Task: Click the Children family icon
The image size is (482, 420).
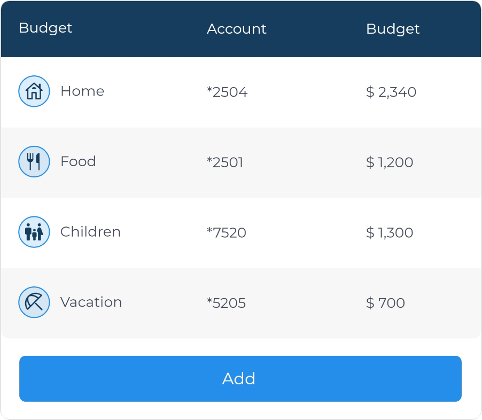Action: [34, 232]
